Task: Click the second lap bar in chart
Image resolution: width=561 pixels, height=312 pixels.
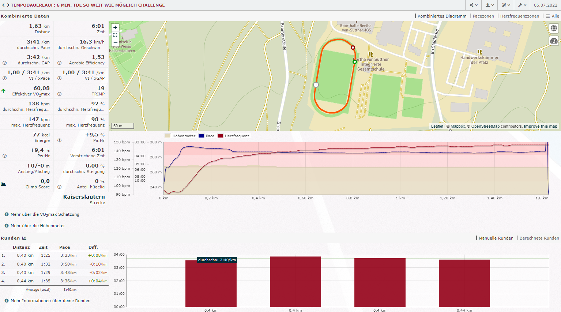Action: (295, 282)
